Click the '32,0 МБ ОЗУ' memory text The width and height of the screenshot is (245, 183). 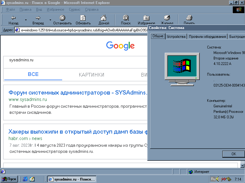(224, 117)
